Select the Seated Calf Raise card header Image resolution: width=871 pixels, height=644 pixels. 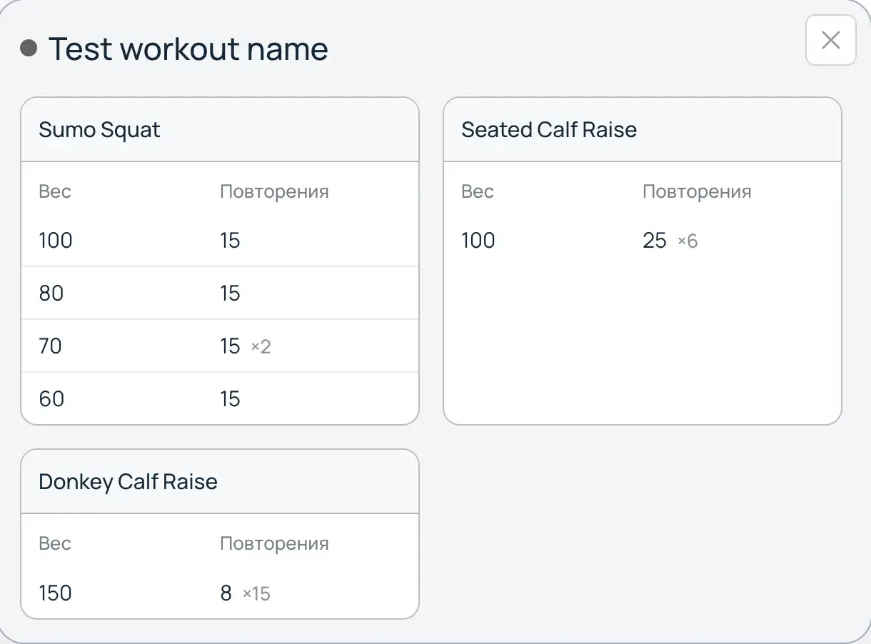(x=549, y=129)
